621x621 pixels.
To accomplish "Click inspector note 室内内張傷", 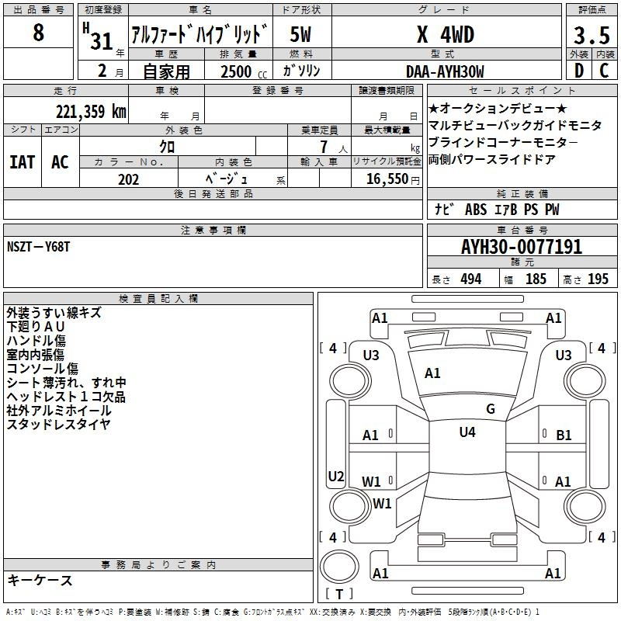I will point(35,355).
